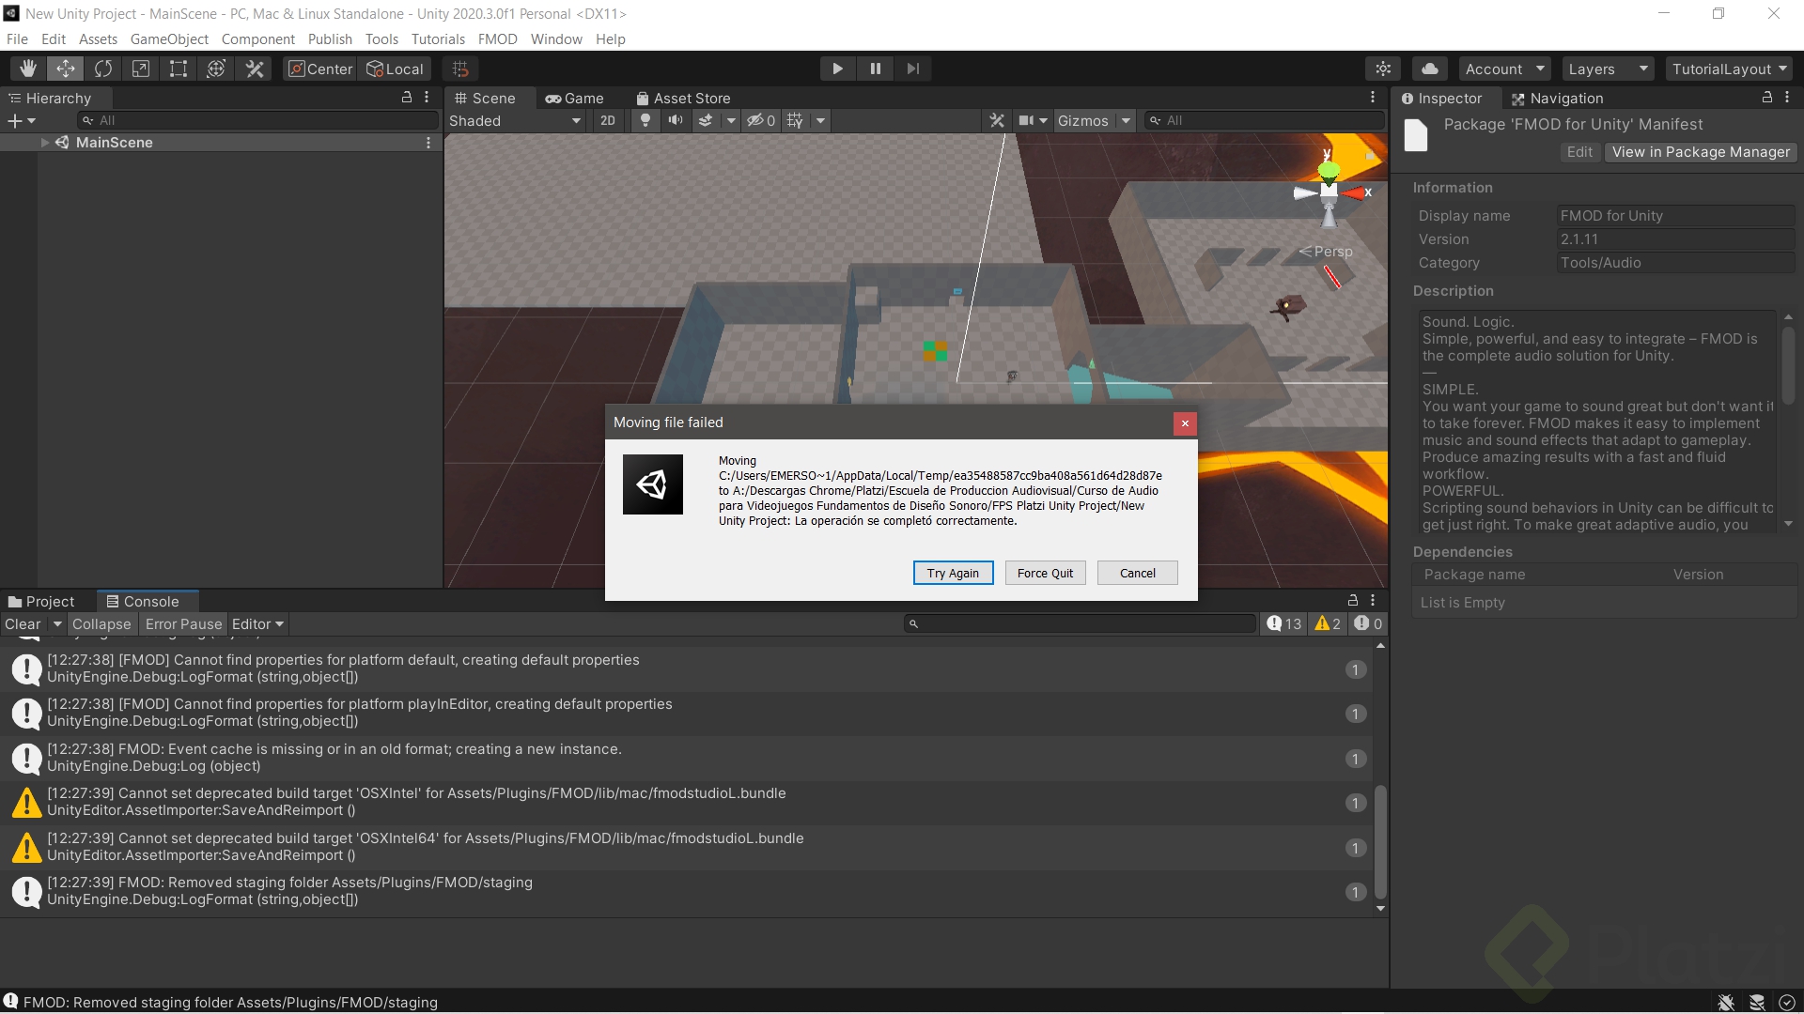This screenshot has width=1804, height=1014.
Task: Click the Step forward button
Action: [913, 69]
